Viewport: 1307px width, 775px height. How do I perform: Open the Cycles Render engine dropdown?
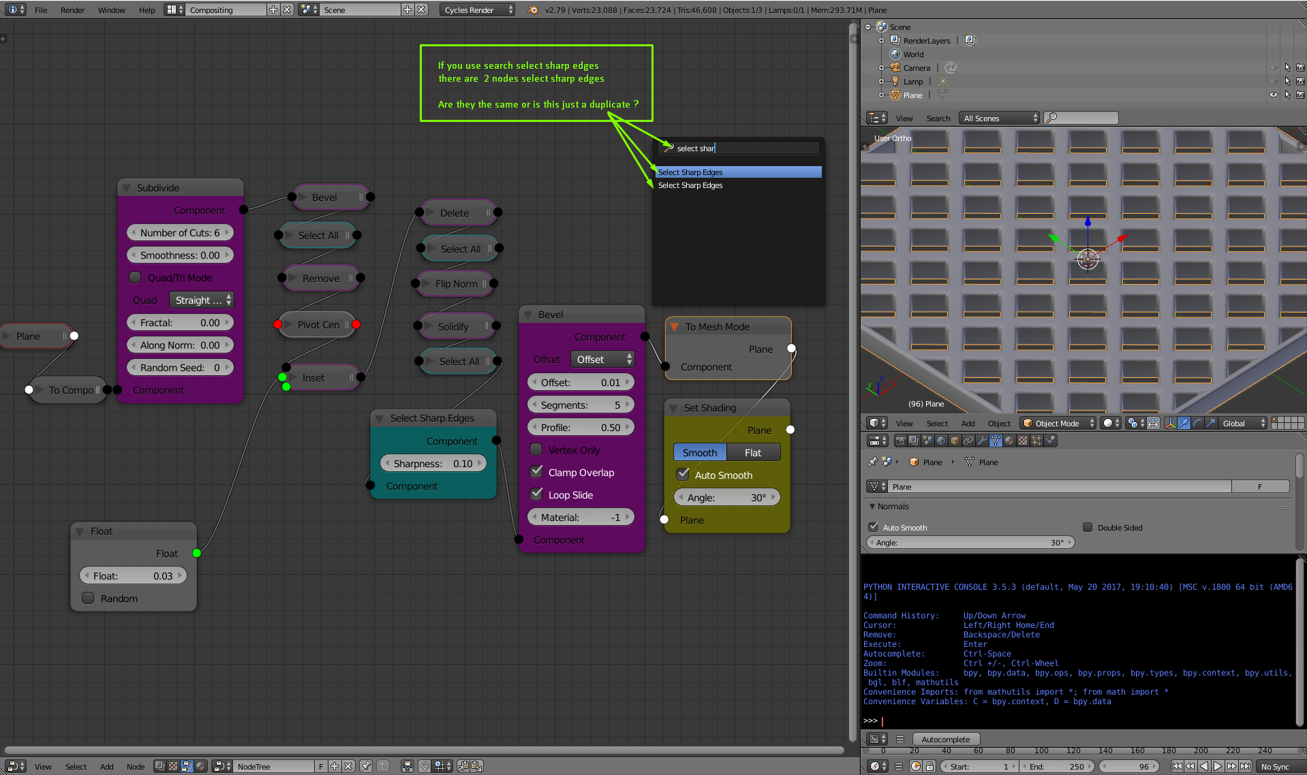[477, 10]
